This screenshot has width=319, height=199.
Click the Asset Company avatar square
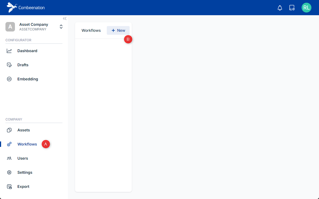[10, 27]
